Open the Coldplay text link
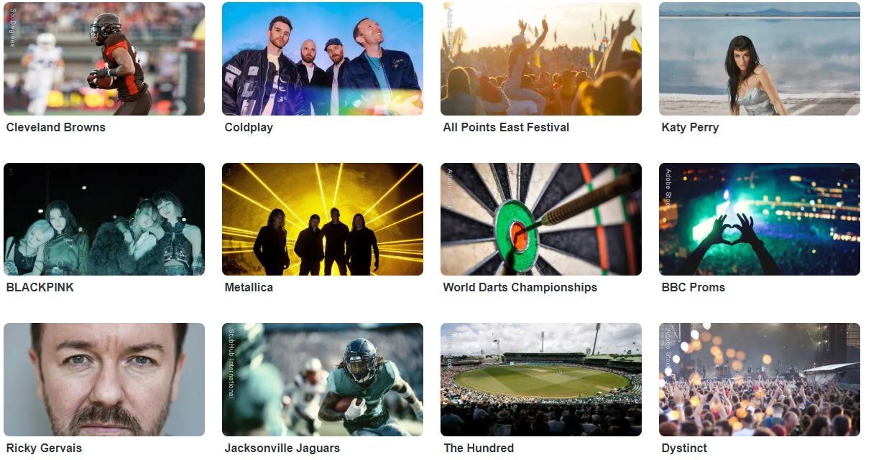This screenshot has width=871, height=460. click(x=249, y=127)
